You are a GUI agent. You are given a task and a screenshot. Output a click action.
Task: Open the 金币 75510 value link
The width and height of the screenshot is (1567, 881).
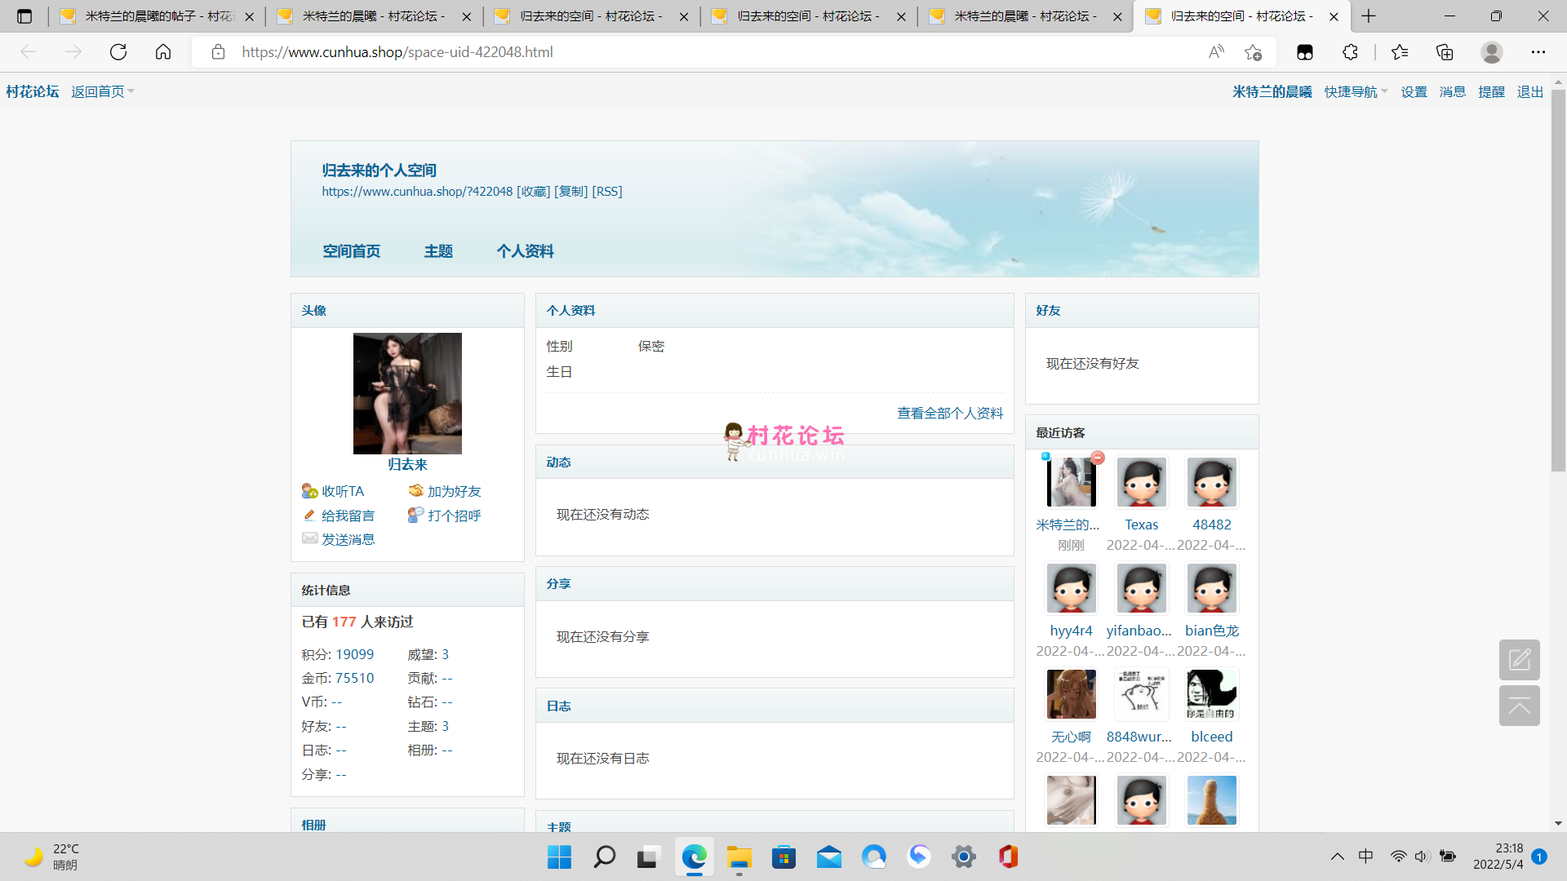[x=355, y=678]
